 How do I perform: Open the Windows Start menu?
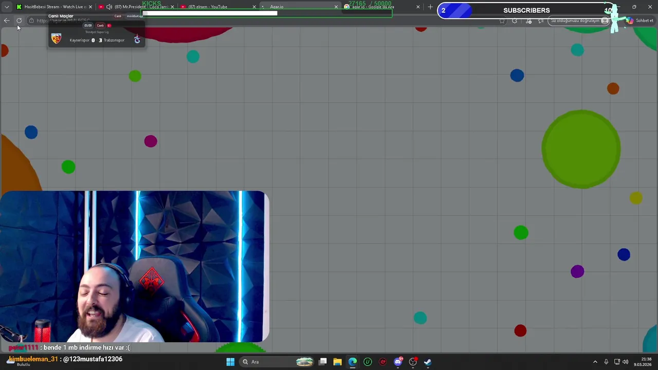coord(230,362)
